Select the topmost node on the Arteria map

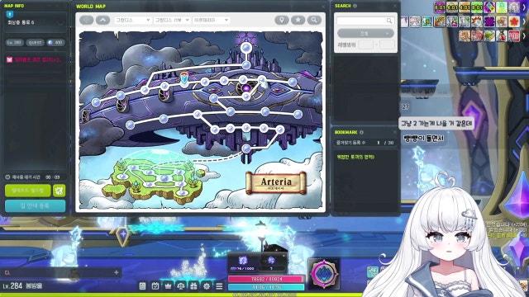click(x=246, y=48)
